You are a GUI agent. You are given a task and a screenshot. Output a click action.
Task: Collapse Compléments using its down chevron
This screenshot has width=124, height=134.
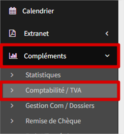107,56
